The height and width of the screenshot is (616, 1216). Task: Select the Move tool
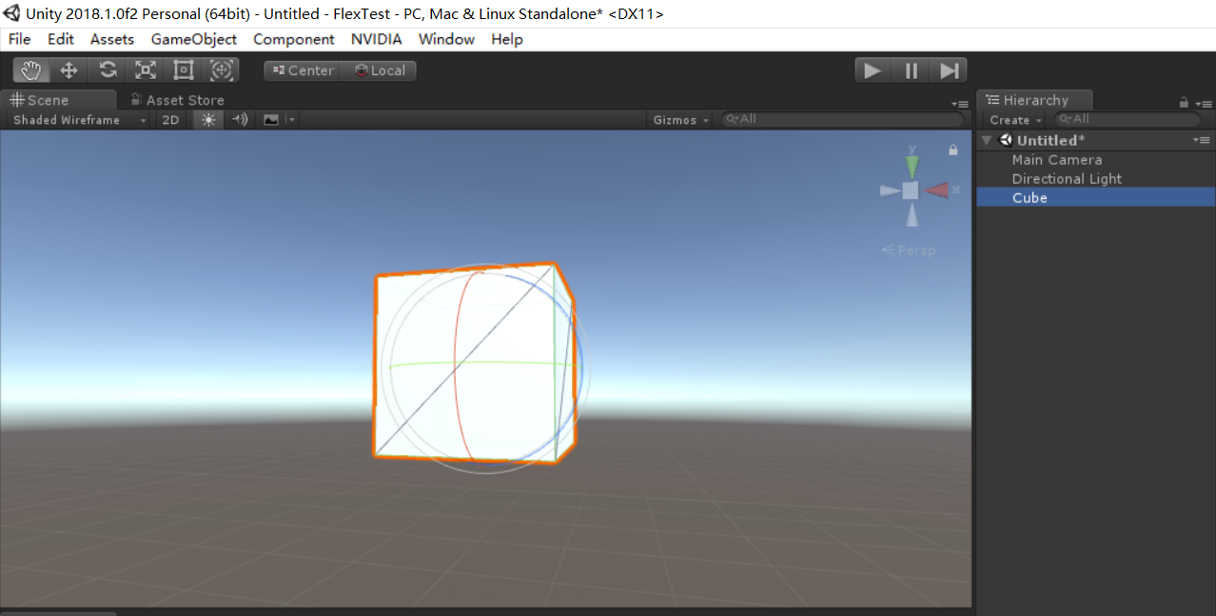coord(69,70)
